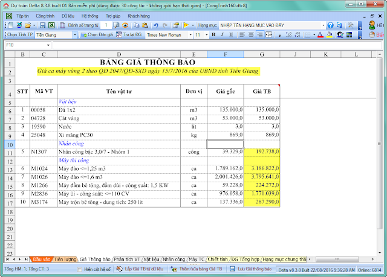The height and width of the screenshot is (277, 387).
Task: Click the Excel icon left of Tệp tin
Action: click(9, 16)
